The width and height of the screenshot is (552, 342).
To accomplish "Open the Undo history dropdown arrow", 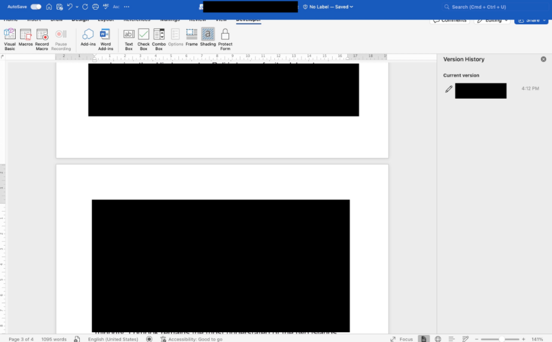I will tap(77, 6).
